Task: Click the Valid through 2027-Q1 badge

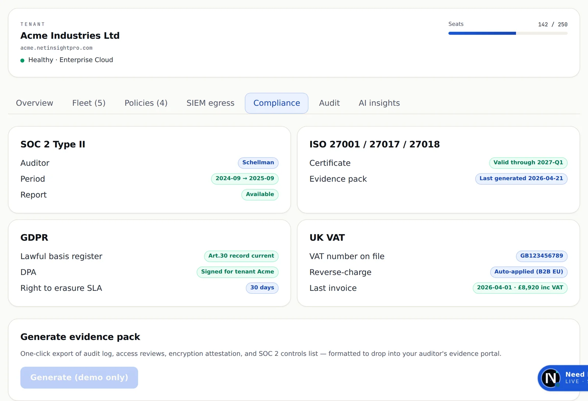Action: [x=528, y=163]
